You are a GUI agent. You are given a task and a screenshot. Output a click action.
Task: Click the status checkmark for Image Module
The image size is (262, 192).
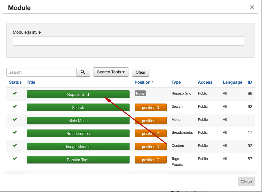(x=15, y=145)
